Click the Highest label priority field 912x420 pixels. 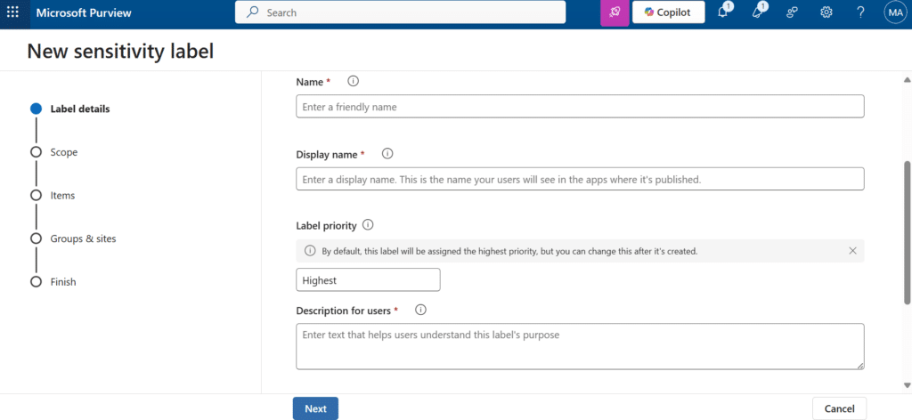tap(368, 280)
